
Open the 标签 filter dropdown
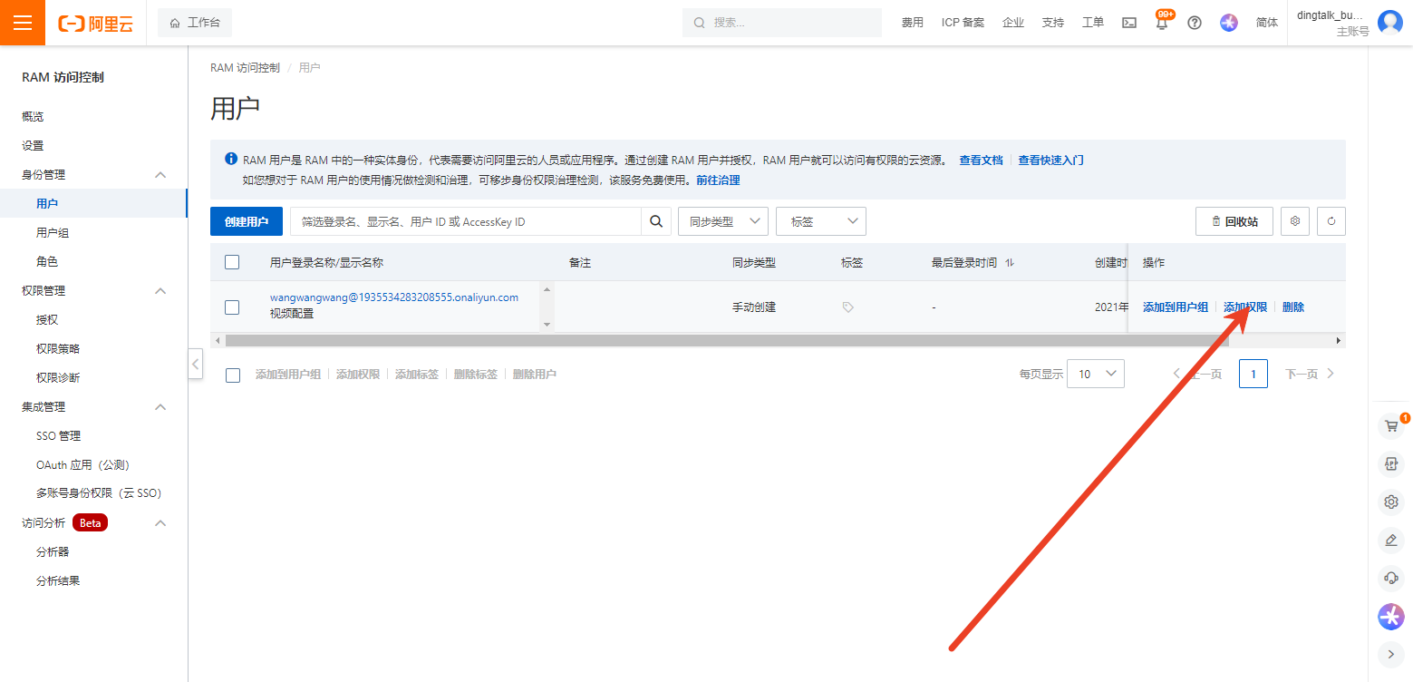coord(821,221)
